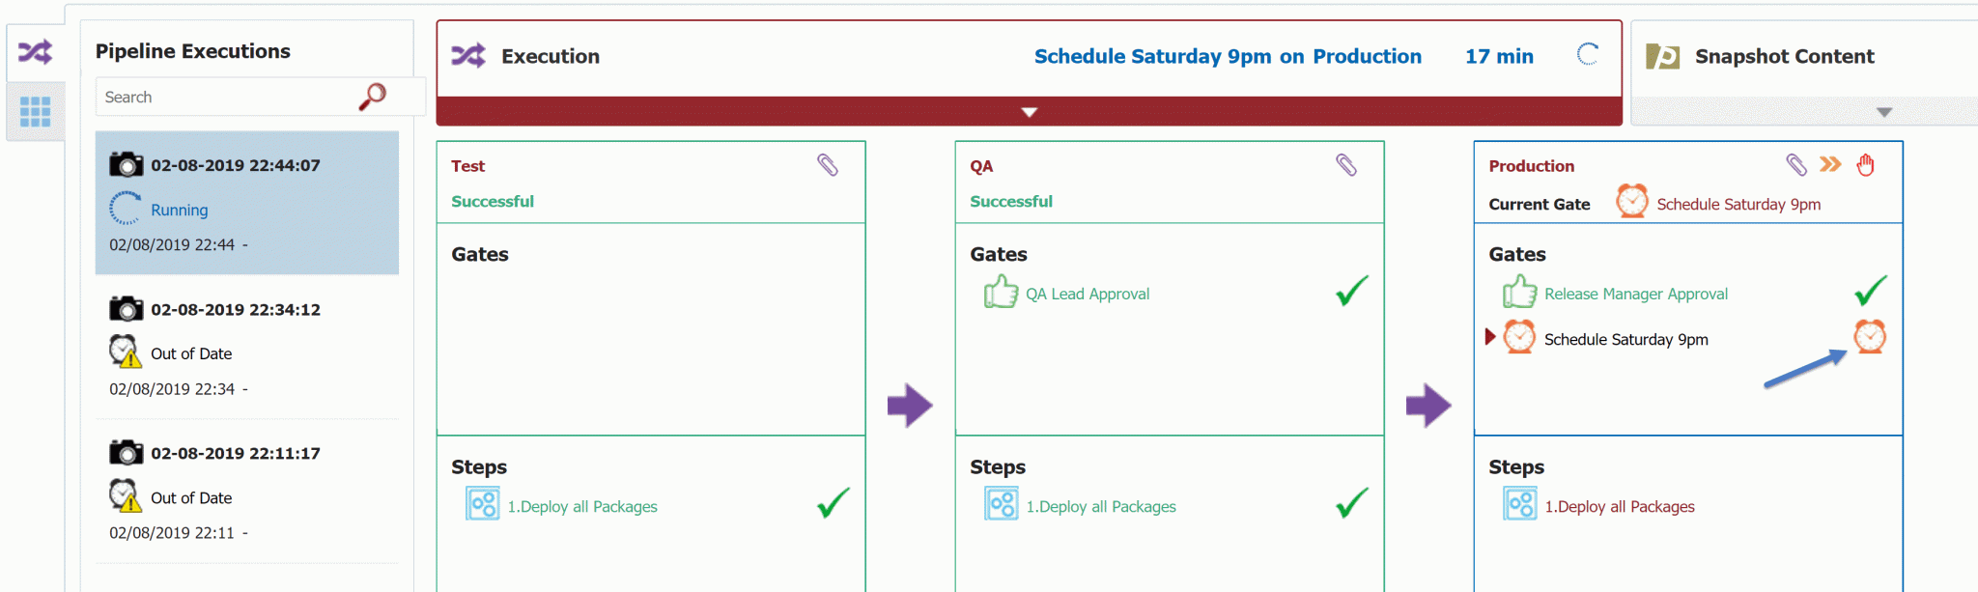This screenshot has height=592, width=1978.
Task: Click the Production stage paperclip icon
Action: (x=1796, y=165)
